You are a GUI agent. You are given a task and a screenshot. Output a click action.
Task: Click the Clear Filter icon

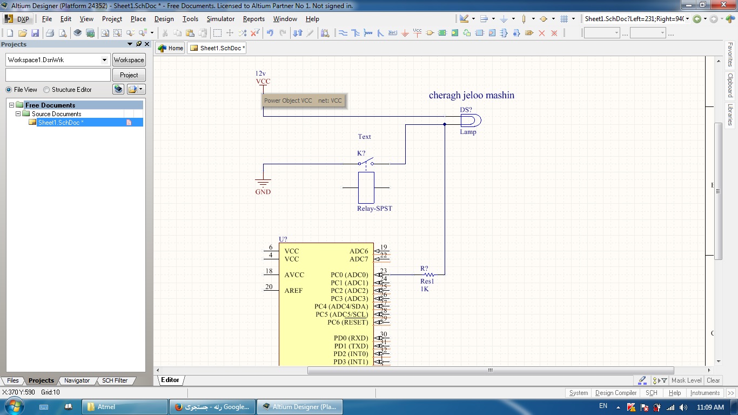255,33
